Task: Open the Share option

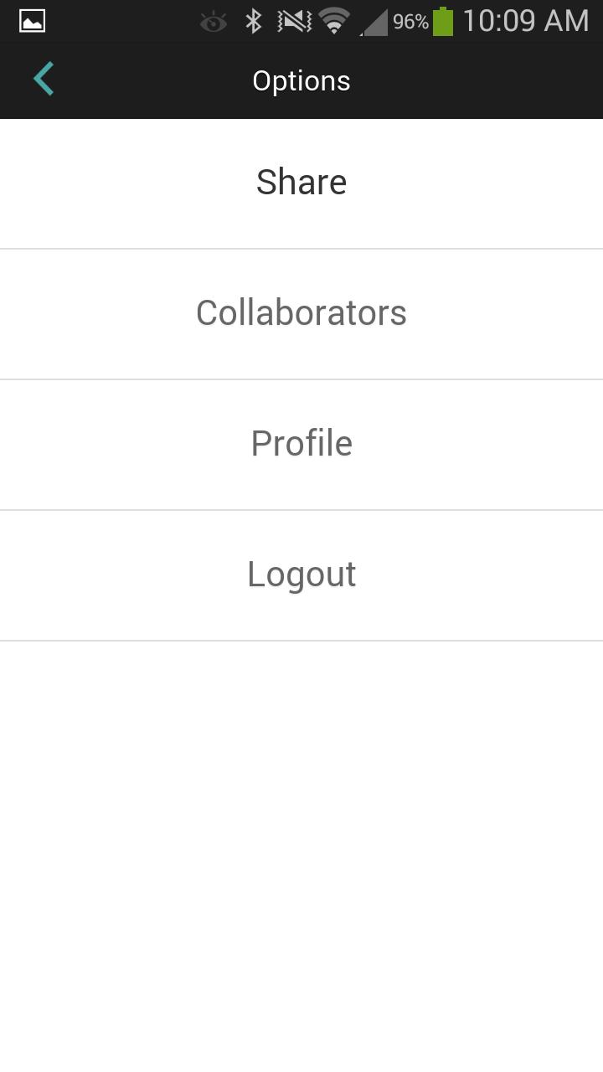Action: (x=301, y=183)
